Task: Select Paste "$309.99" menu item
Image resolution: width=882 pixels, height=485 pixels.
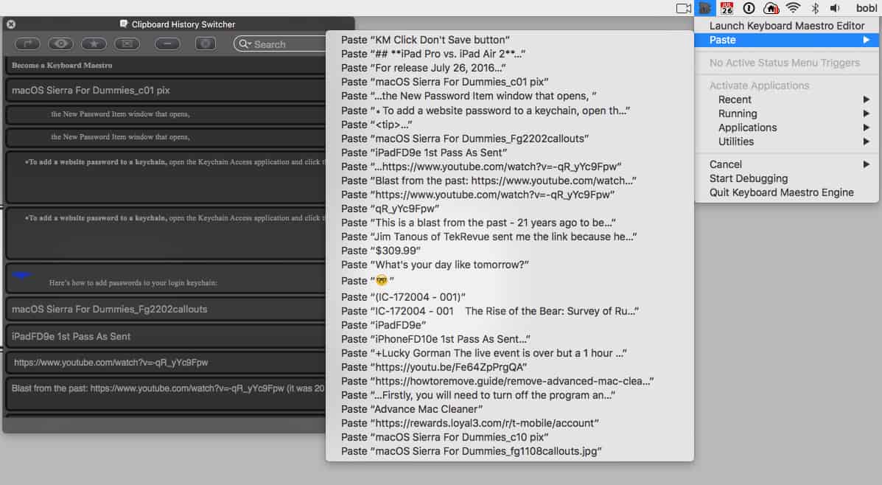Action: click(x=509, y=251)
